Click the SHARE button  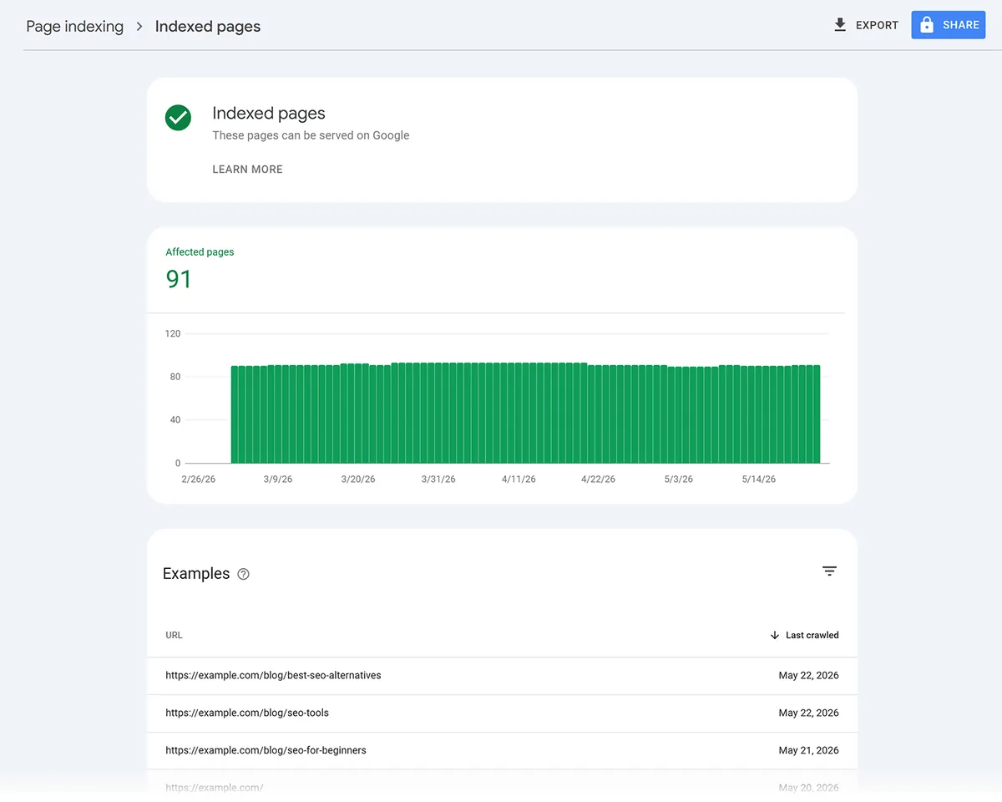pyautogui.click(x=949, y=25)
